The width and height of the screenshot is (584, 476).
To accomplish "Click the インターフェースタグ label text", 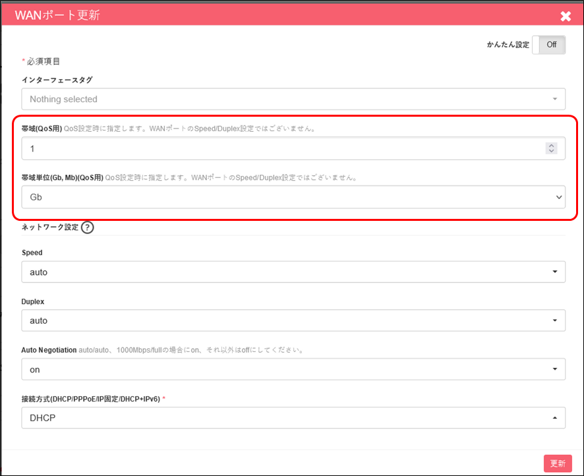I will [57, 80].
